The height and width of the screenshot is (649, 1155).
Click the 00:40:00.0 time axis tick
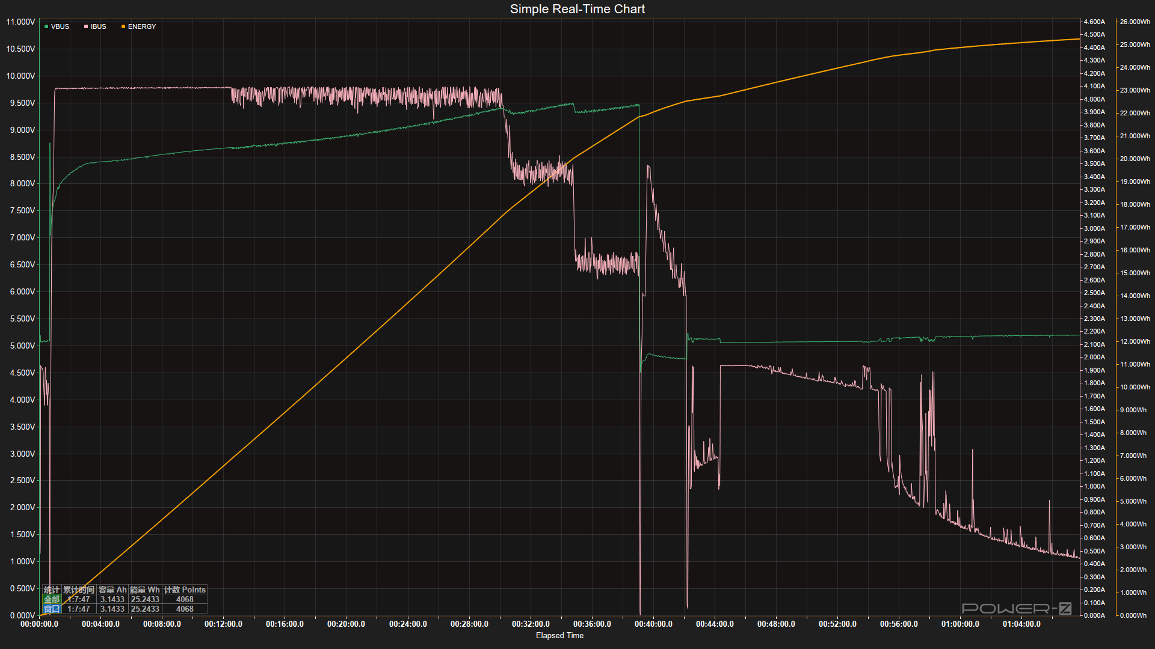(x=653, y=624)
